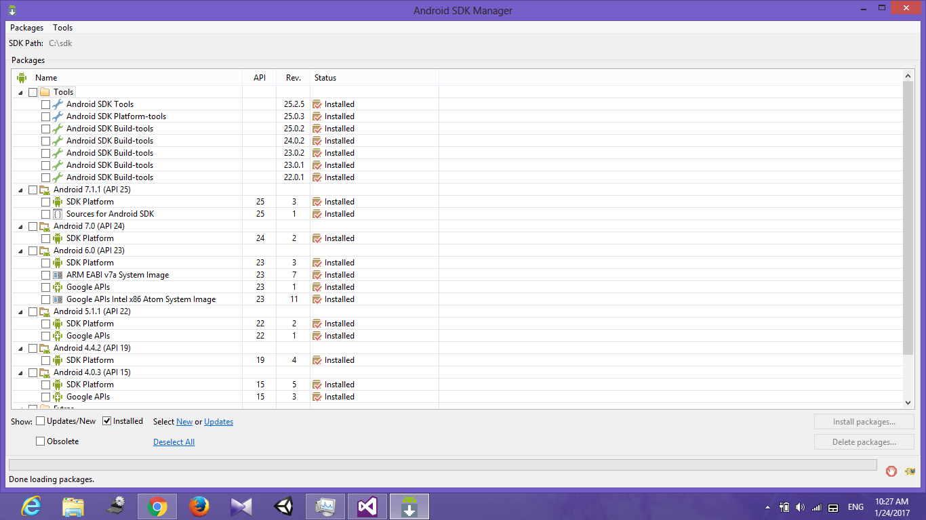Open File Explorer from the taskbar
Image resolution: width=926 pixels, height=520 pixels.
coord(73,506)
